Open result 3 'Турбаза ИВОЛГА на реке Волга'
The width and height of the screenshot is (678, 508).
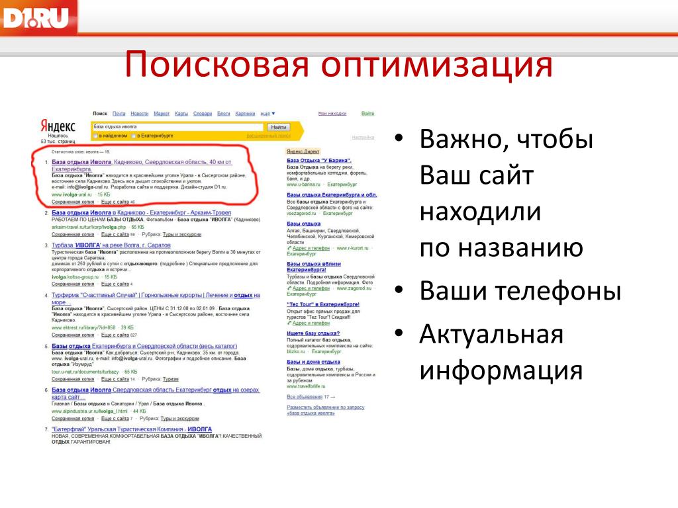pos(111,245)
